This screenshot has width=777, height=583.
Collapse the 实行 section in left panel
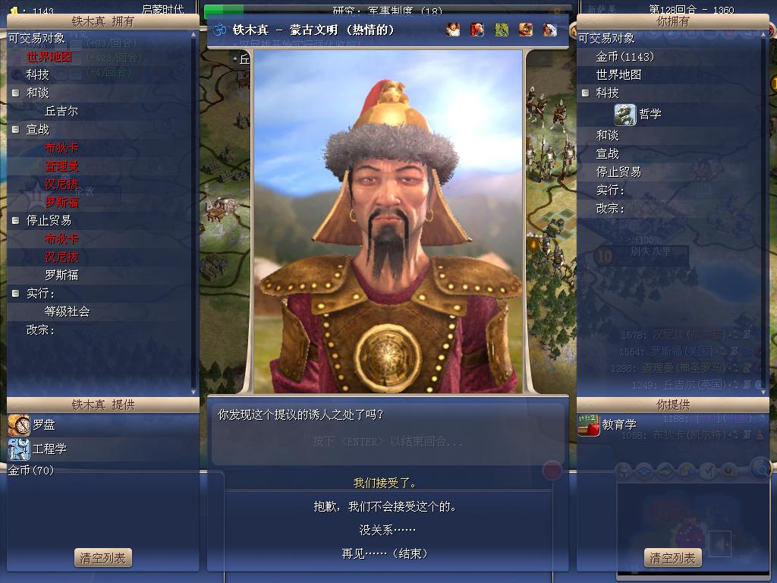(x=15, y=293)
